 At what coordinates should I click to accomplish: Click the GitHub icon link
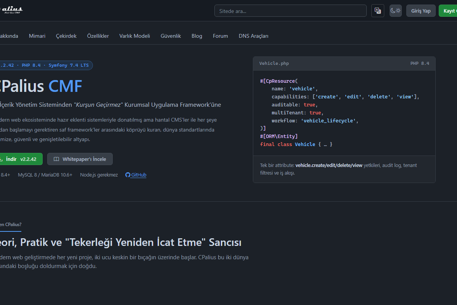pyautogui.click(x=128, y=175)
